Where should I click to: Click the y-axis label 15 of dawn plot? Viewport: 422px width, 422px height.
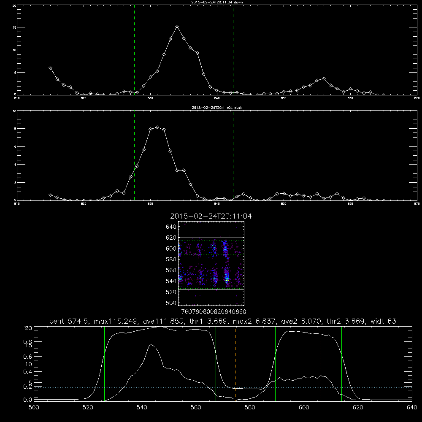14,27
